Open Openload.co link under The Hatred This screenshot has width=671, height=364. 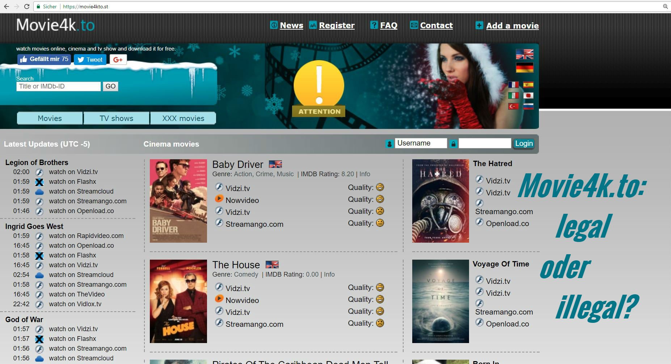pos(507,224)
